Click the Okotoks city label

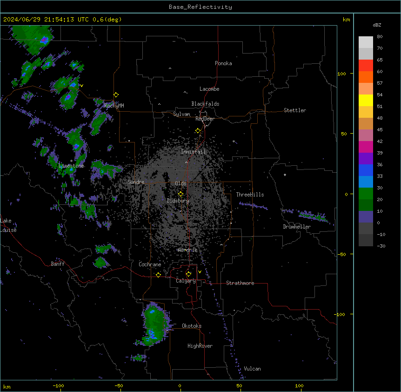[192, 326]
